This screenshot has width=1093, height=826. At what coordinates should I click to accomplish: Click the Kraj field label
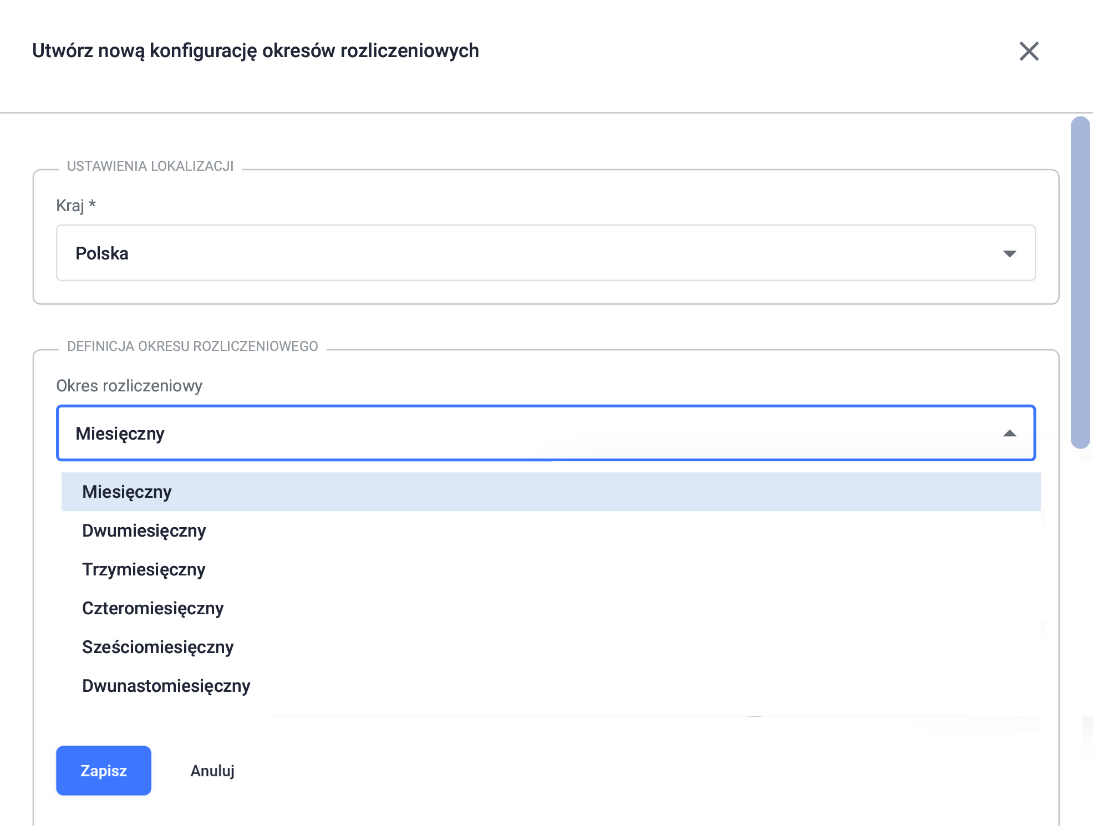(x=76, y=206)
